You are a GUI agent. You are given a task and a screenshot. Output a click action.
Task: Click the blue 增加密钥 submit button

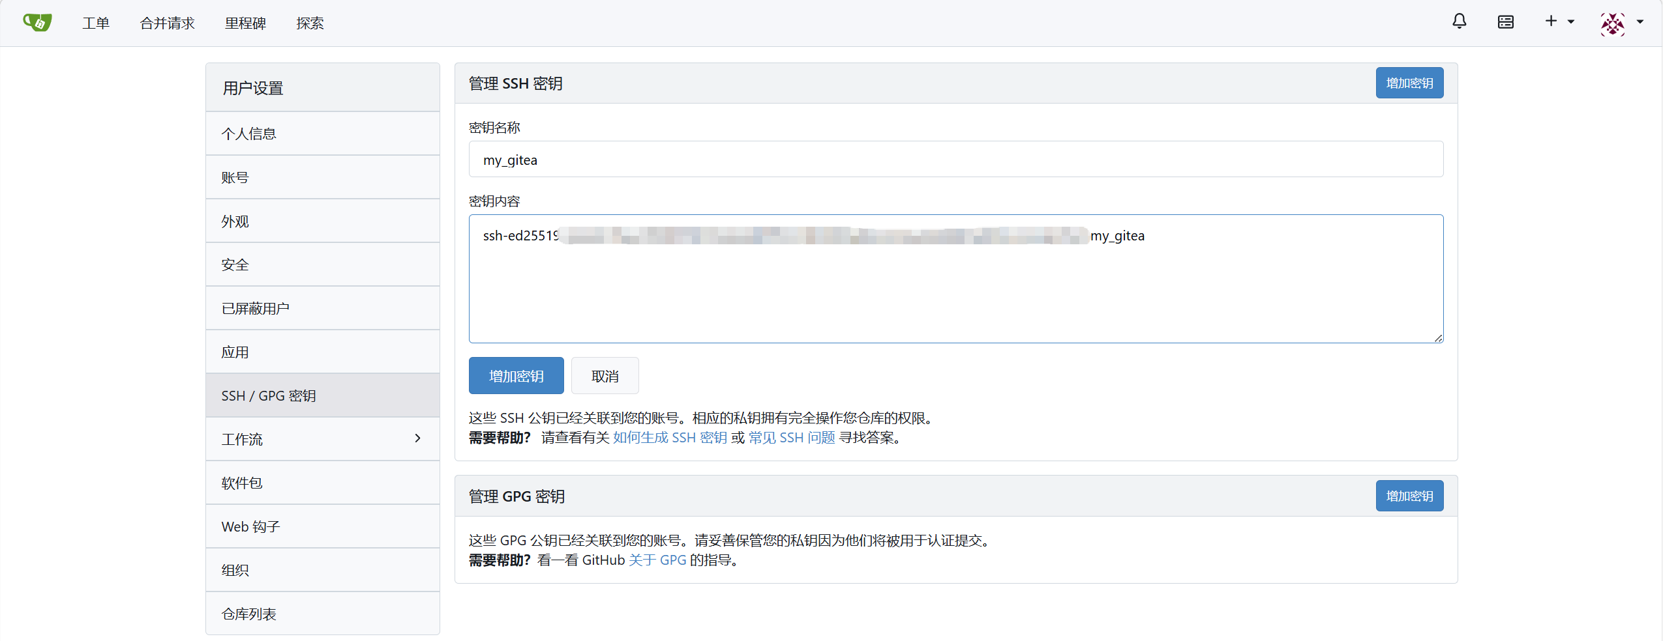click(x=516, y=376)
